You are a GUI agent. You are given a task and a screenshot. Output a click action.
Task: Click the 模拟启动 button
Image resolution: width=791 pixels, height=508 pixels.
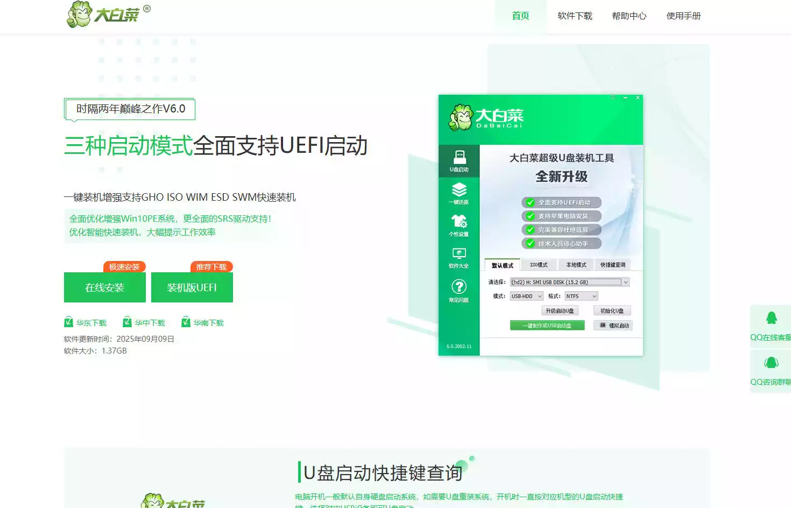click(613, 326)
